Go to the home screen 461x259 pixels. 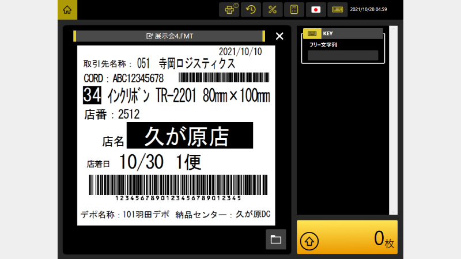click(x=67, y=10)
